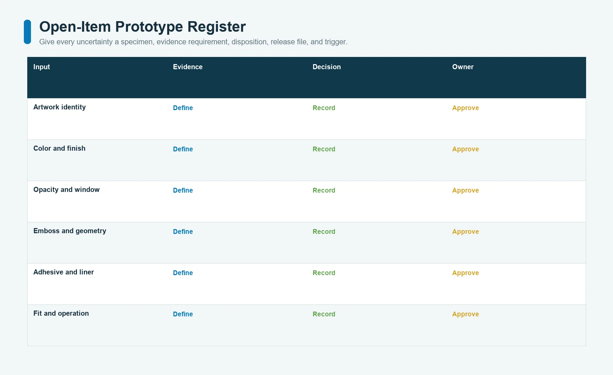The height and width of the screenshot is (375, 613).
Task: Click the Decision column header
Action: point(327,67)
